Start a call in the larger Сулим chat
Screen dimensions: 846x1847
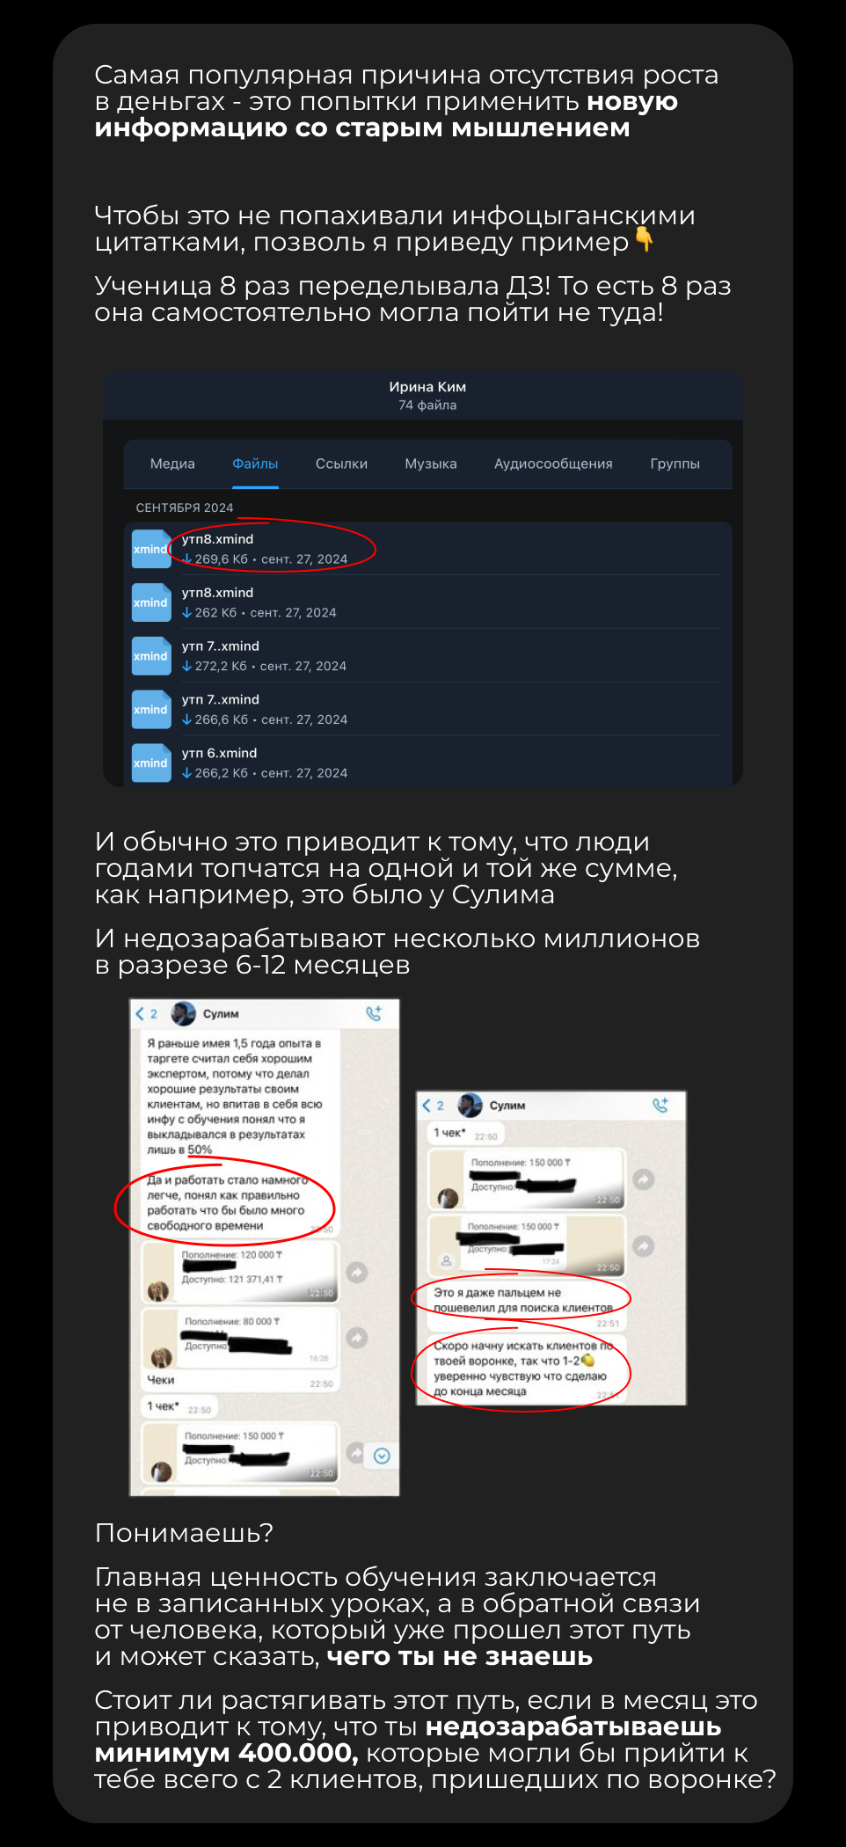375,1013
